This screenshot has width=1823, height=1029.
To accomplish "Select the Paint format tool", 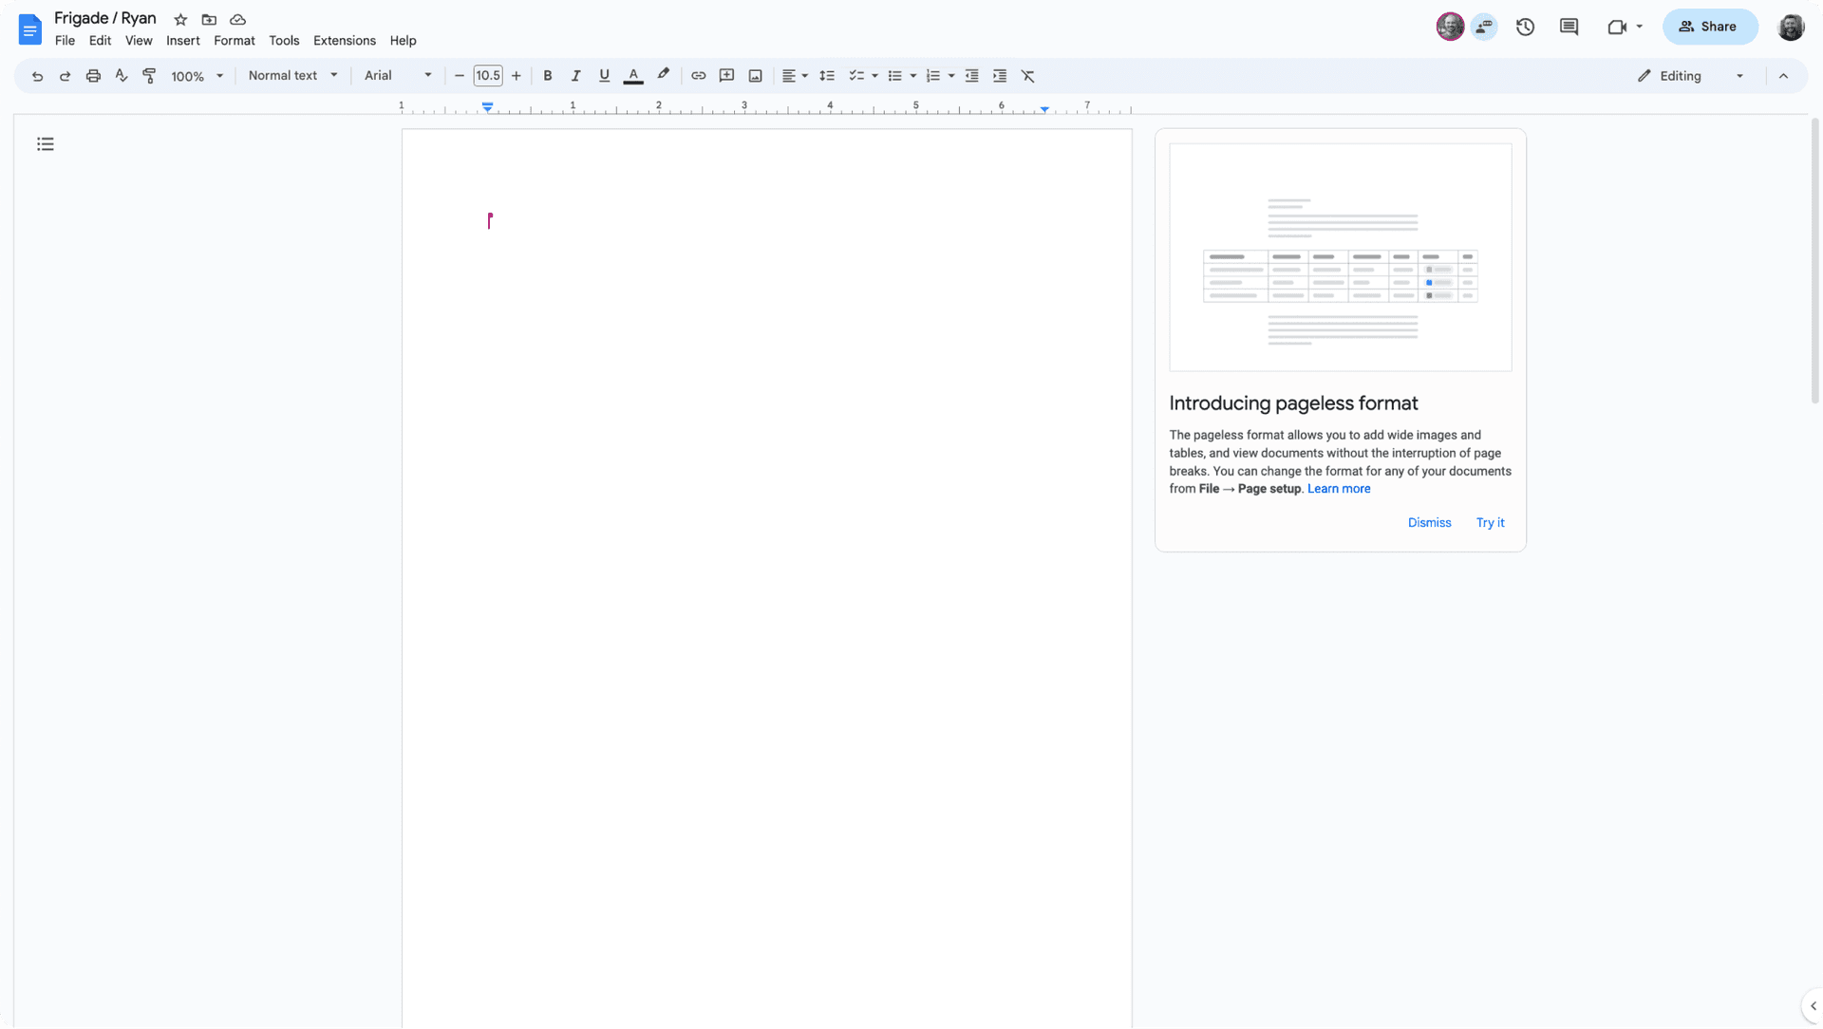I will click(149, 76).
